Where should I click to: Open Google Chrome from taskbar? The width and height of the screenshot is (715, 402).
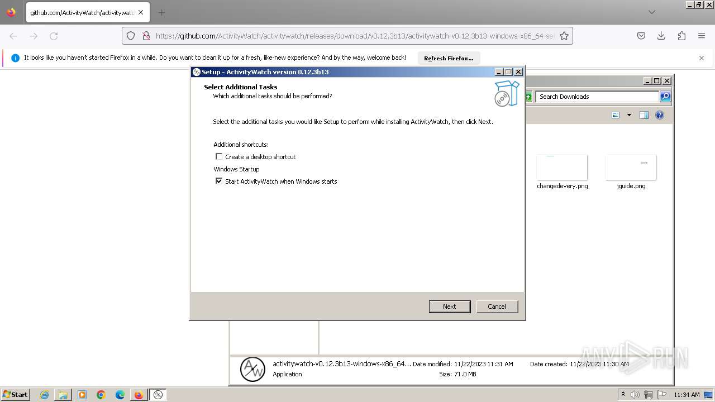[x=101, y=395]
